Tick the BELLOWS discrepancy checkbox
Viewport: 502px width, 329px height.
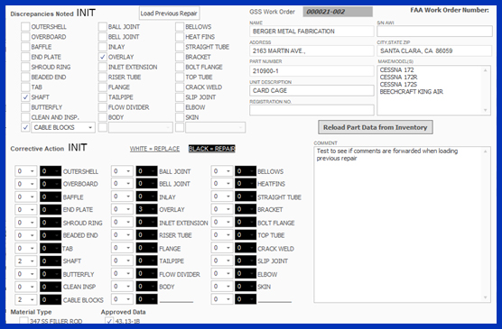(180, 26)
